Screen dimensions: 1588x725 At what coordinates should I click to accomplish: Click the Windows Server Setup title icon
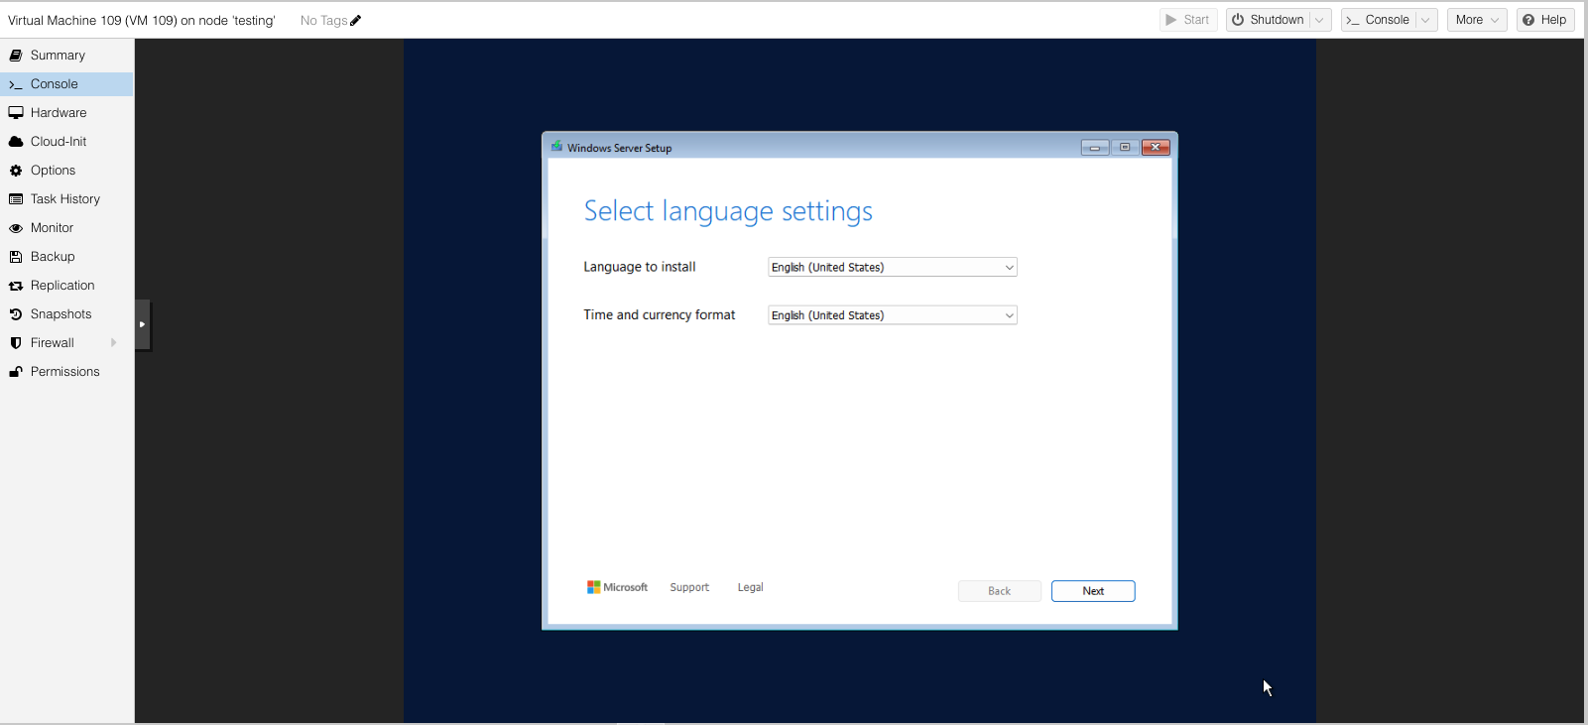pyautogui.click(x=556, y=147)
